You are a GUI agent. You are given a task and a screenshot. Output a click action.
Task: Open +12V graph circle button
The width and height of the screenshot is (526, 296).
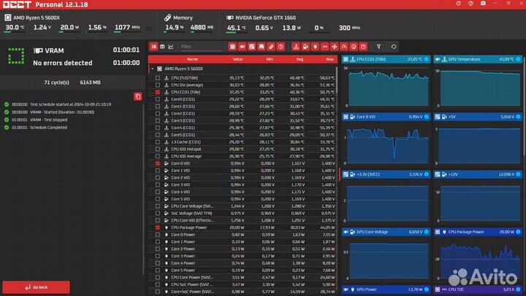[x=518, y=174]
